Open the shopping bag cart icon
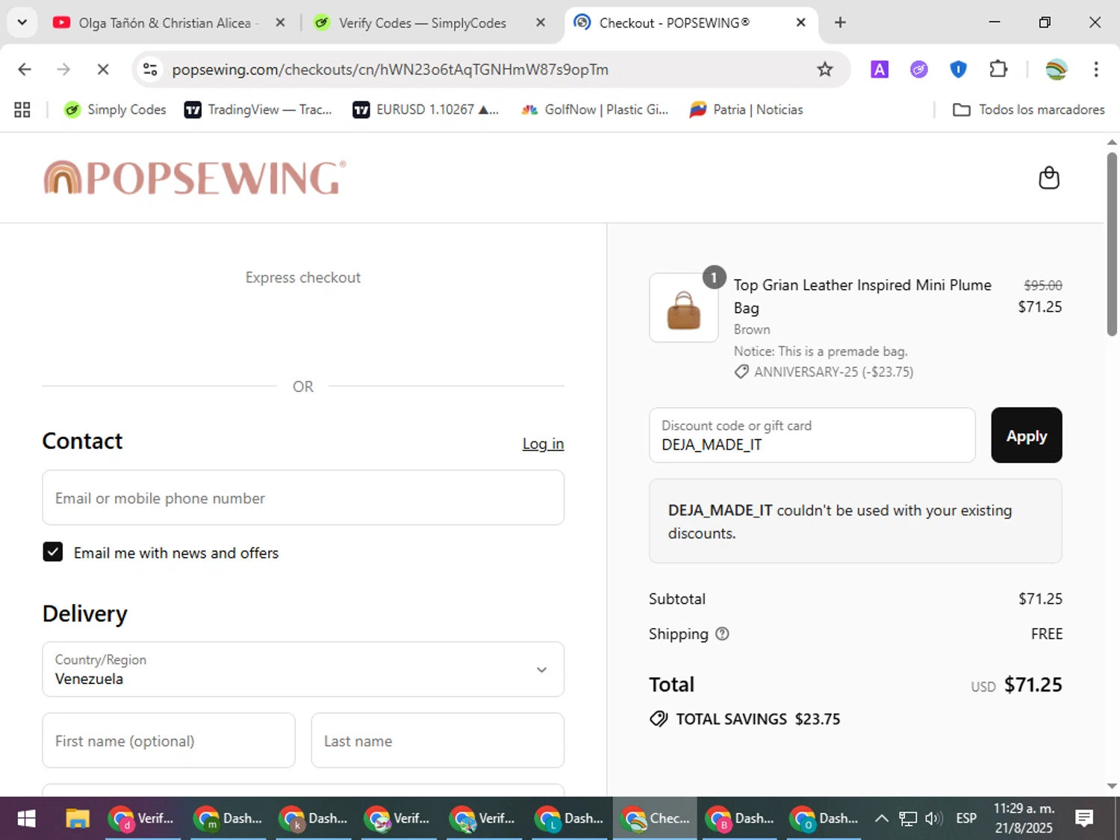The image size is (1120, 840). 1049,178
